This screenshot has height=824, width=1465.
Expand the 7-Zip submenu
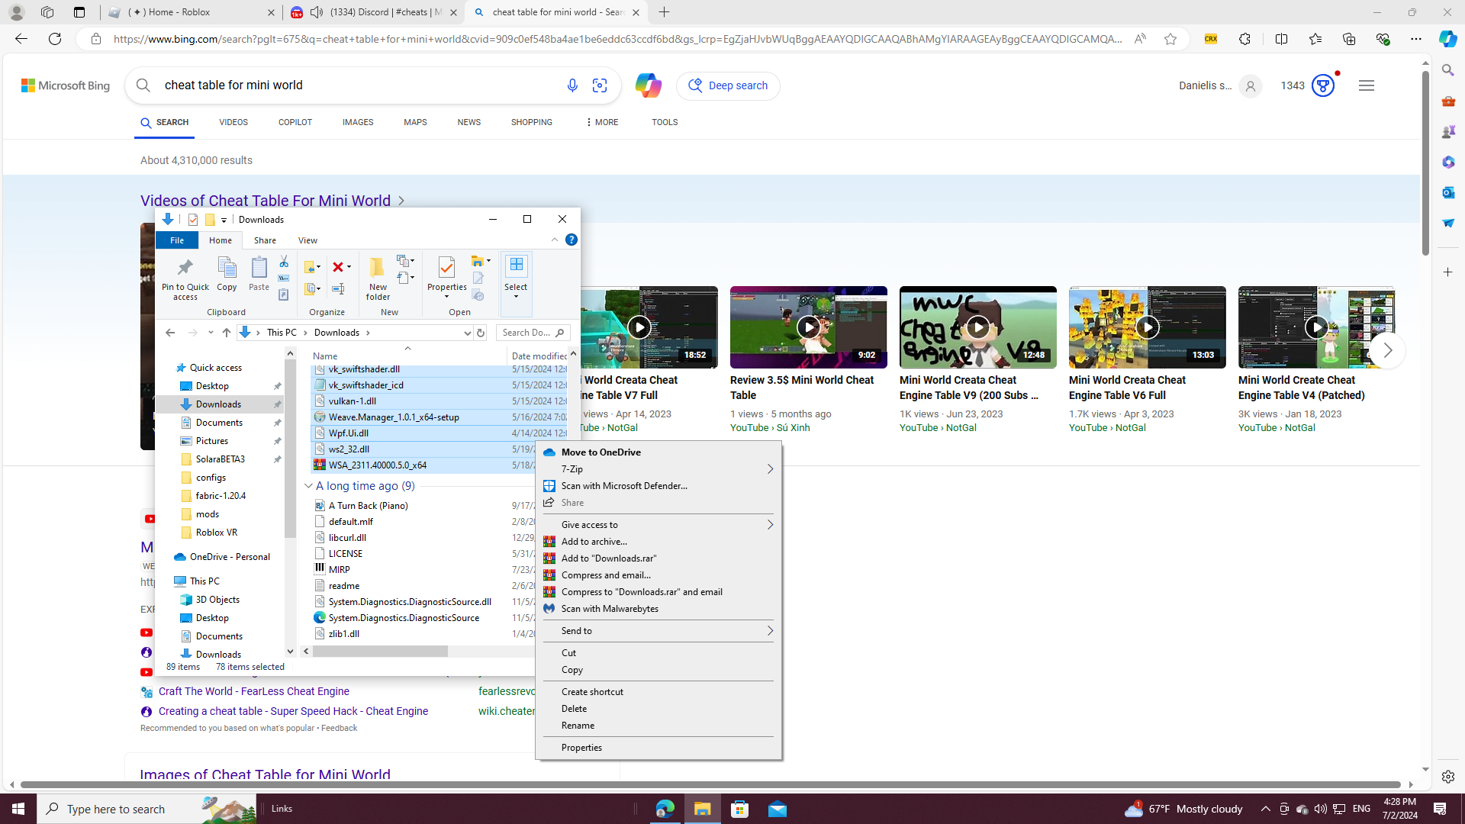coord(770,469)
